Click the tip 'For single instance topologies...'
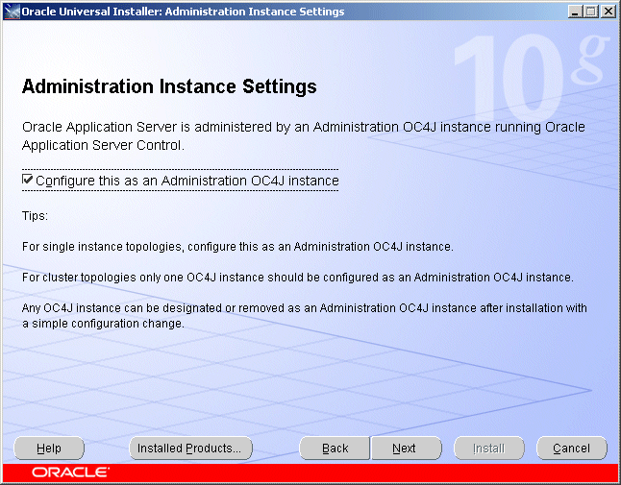 click(237, 247)
